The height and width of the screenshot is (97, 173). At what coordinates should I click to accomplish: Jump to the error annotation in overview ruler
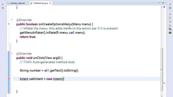(x=164, y=83)
